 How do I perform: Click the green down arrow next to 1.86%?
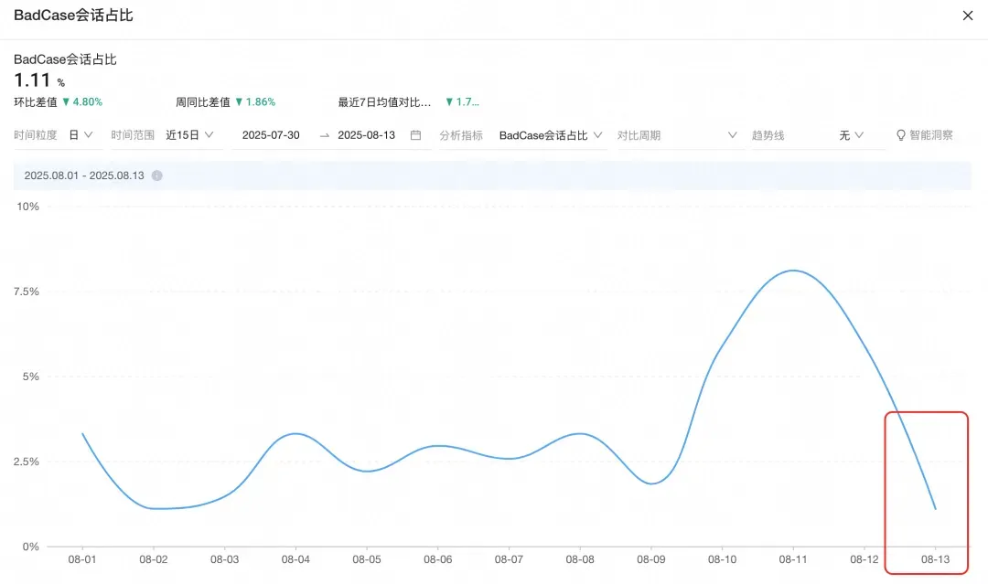[239, 102]
